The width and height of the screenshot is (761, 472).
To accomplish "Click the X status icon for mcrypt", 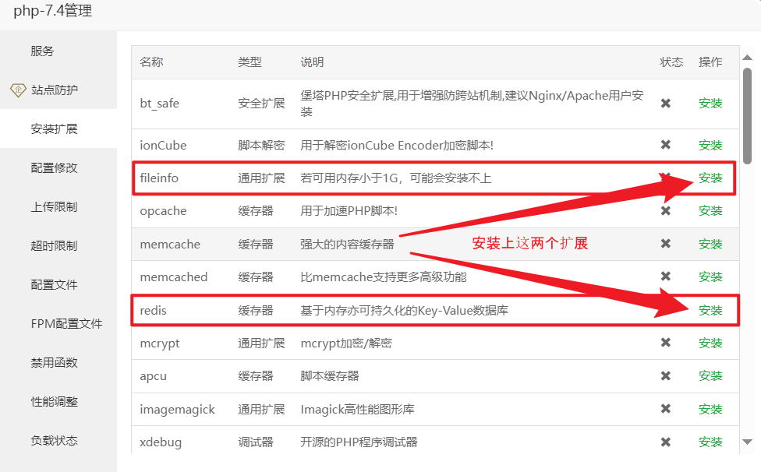I will point(666,343).
